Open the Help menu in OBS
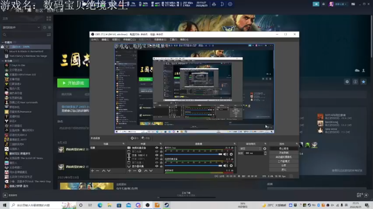The width and height of the screenshot is (373, 209). pos(184,39)
